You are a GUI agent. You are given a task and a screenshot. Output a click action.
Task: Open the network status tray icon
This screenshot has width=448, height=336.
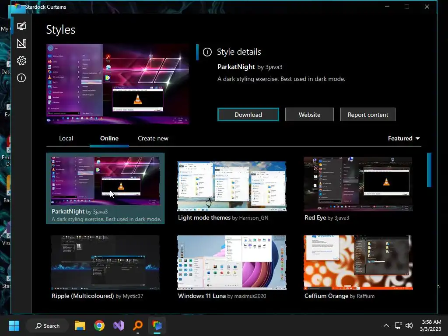tap(398, 325)
